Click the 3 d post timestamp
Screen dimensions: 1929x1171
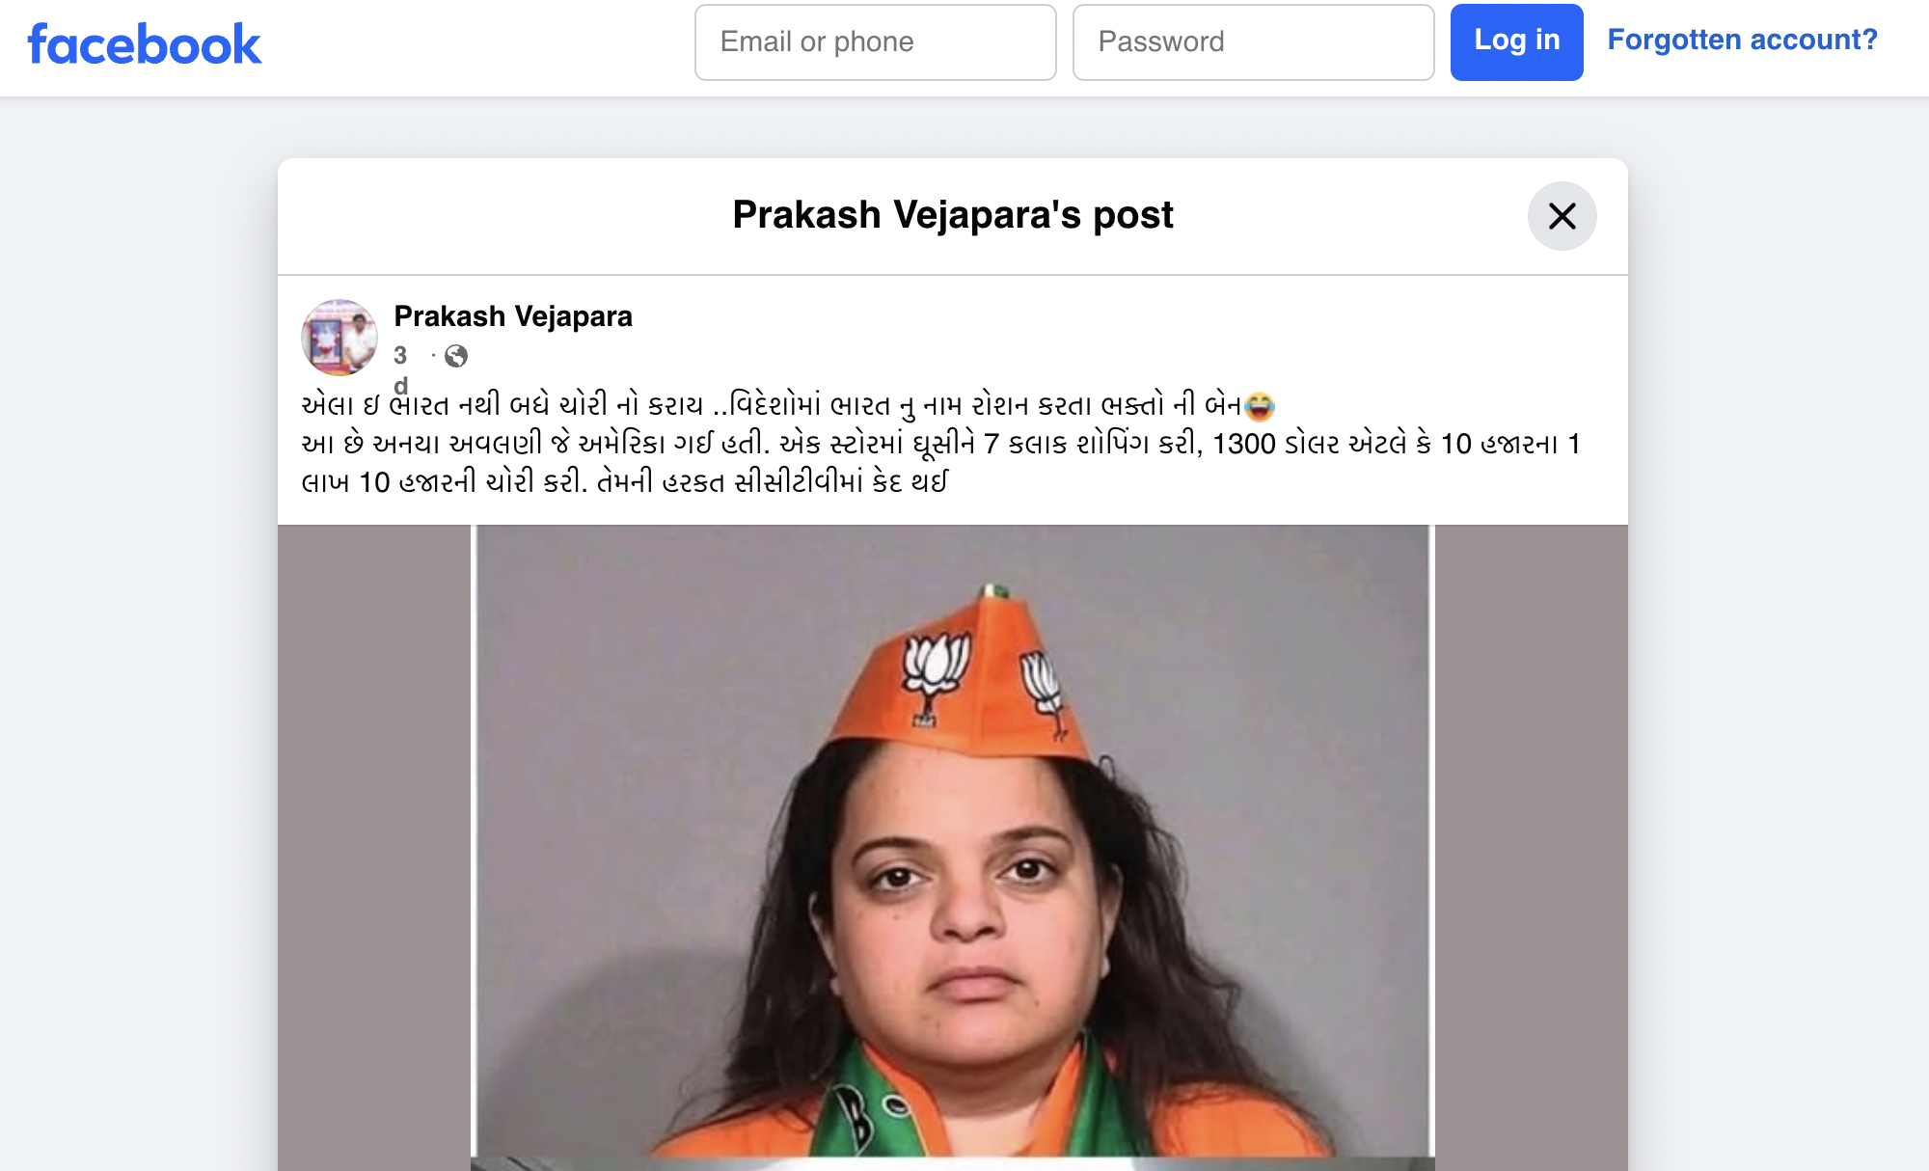pos(401,369)
